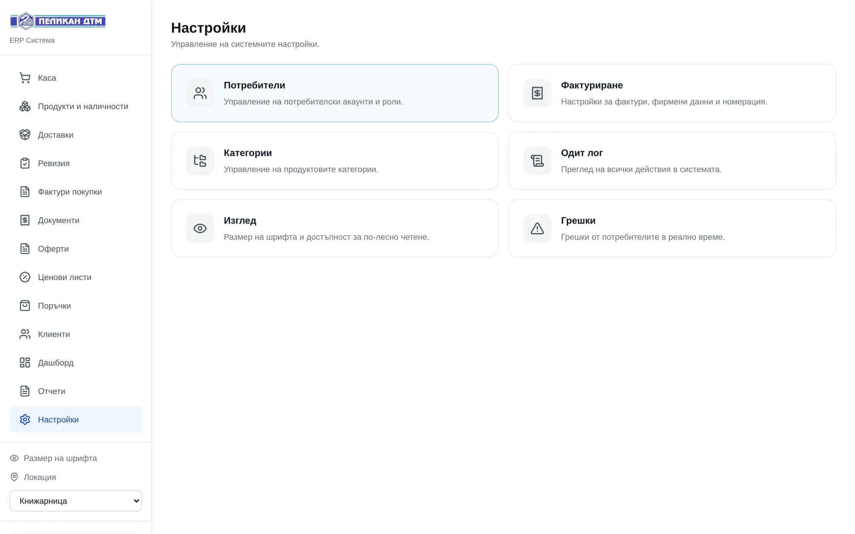The width and height of the screenshot is (855, 534).
Task: Click the ПЕЛИКАН ДТМ logo
Action: [58, 21]
